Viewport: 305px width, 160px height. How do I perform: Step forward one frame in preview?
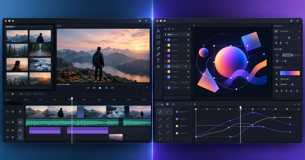pos(106,88)
